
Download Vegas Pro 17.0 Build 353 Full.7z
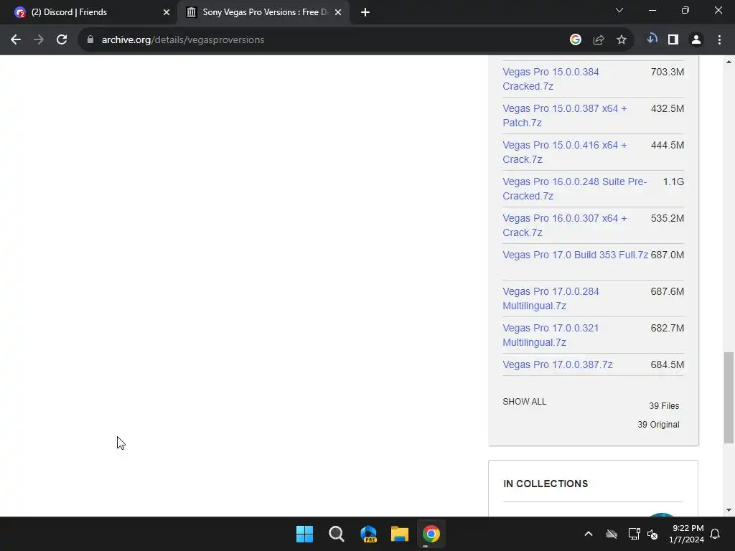click(x=575, y=255)
